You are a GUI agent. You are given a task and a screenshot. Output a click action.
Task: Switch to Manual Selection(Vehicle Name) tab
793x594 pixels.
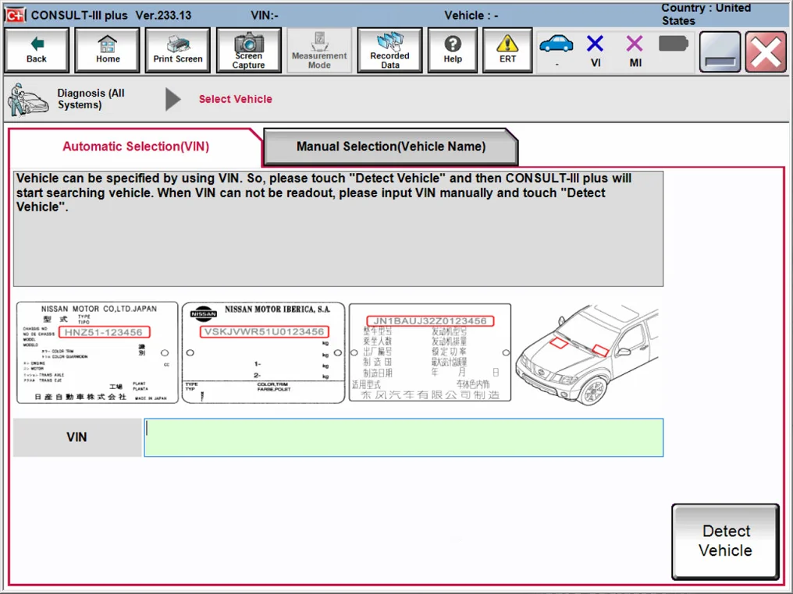(x=390, y=147)
